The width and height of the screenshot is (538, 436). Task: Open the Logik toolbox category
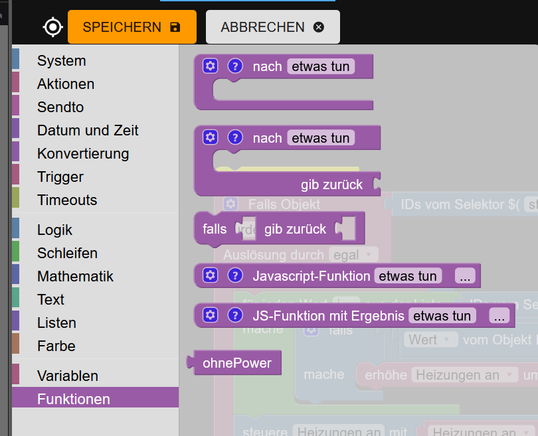[54, 230]
